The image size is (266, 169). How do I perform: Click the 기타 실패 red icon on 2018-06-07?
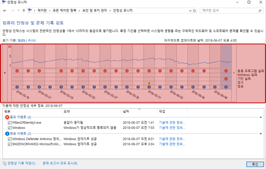[x=226, y=79]
